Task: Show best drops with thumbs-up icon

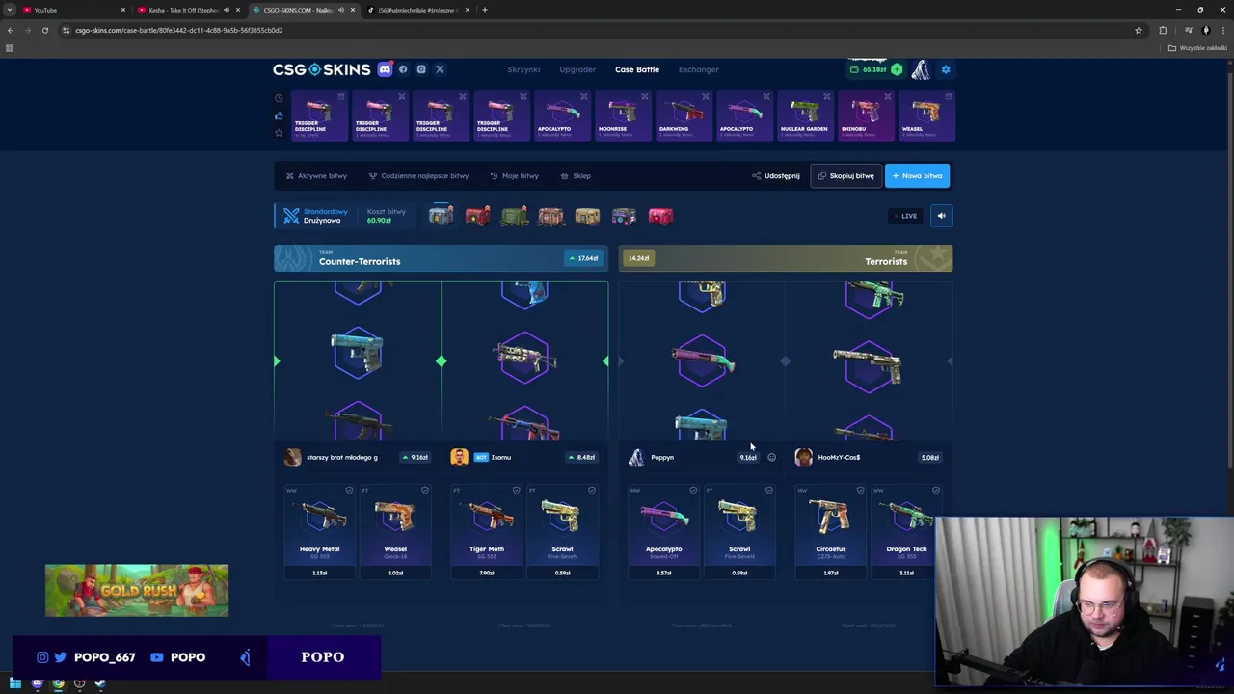Action: click(279, 116)
